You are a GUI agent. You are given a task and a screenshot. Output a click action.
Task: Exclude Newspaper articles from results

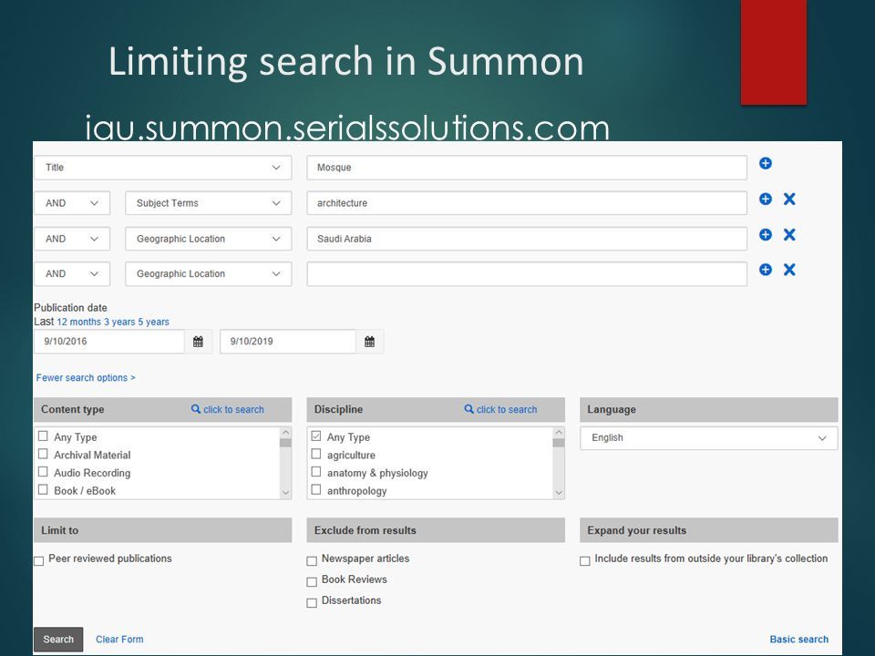(x=312, y=561)
